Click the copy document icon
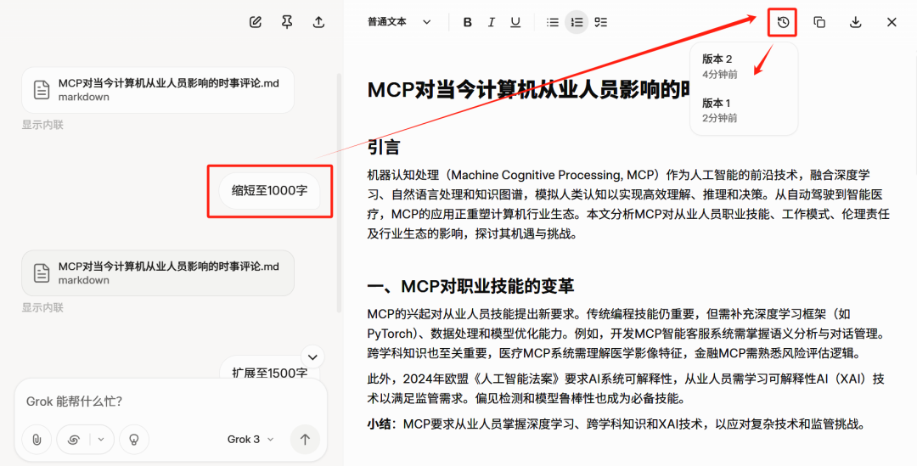917x466 pixels. tap(819, 23)
